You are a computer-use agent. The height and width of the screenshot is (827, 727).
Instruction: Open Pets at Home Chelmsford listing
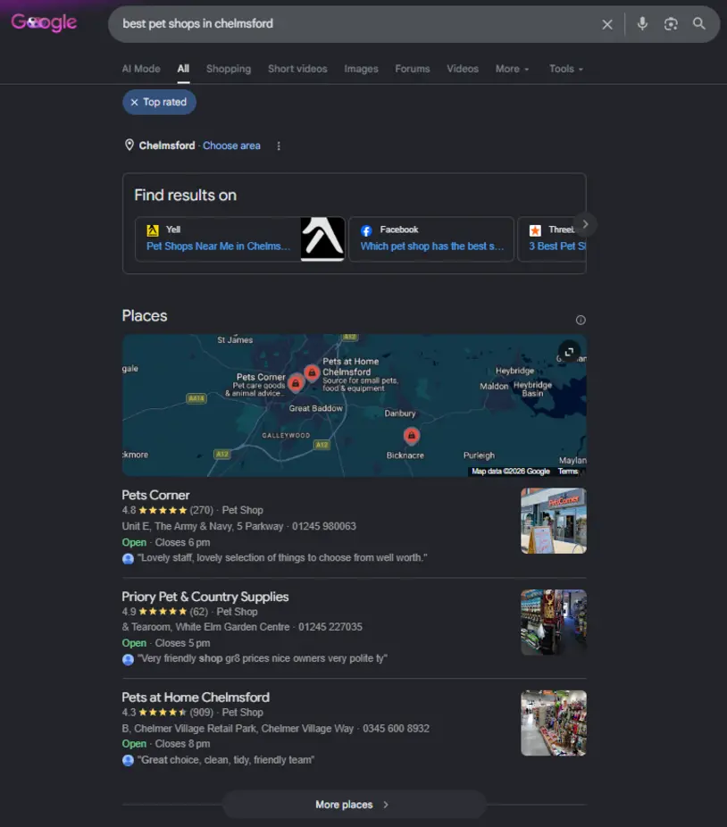click(196, 698)
